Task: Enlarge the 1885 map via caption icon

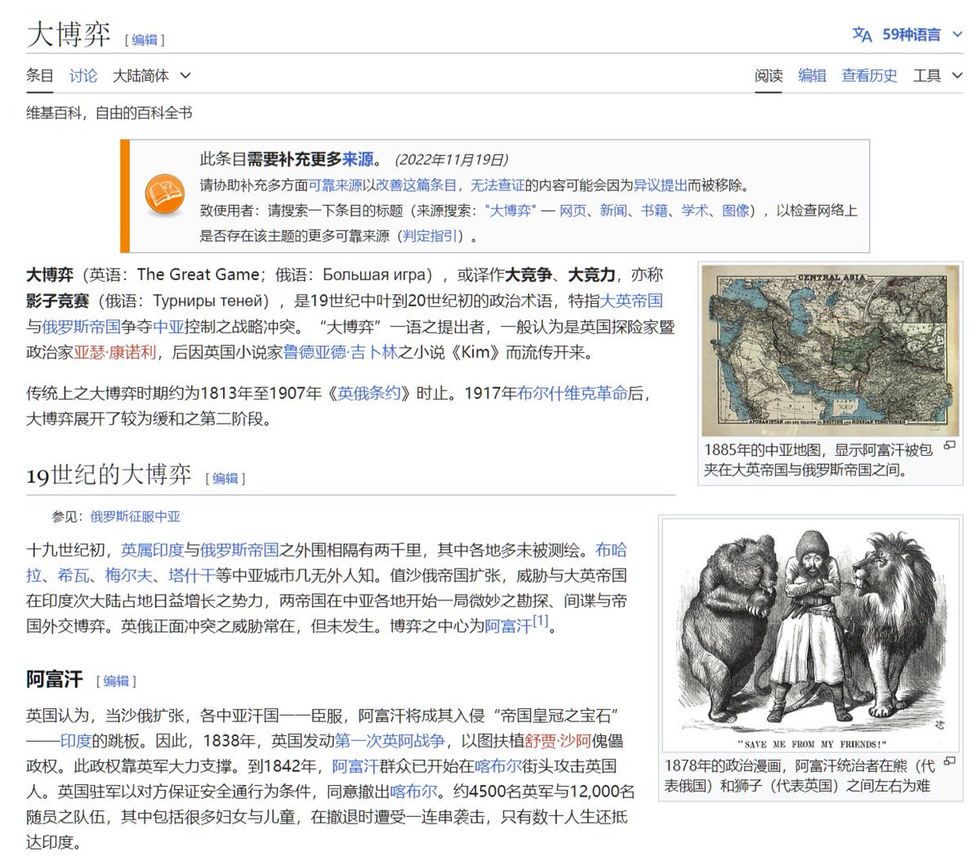Action: click(950, 446)
